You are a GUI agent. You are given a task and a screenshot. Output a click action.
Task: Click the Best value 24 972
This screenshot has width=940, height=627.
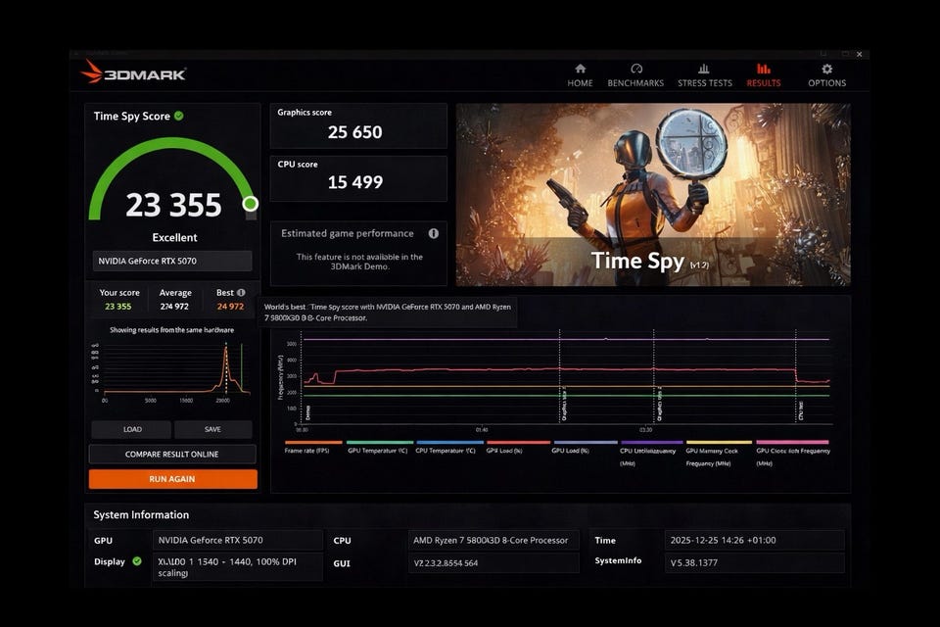(230, 307)
